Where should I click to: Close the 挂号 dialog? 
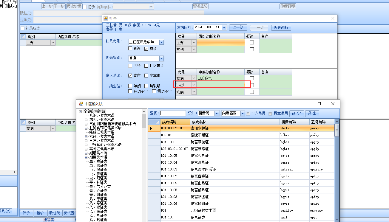pos(333,18)
